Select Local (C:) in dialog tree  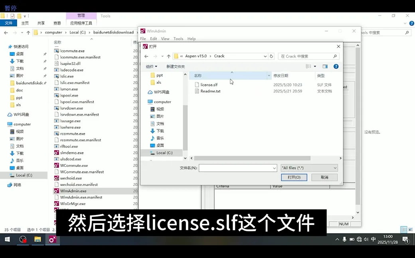click(x=162, y=152)
